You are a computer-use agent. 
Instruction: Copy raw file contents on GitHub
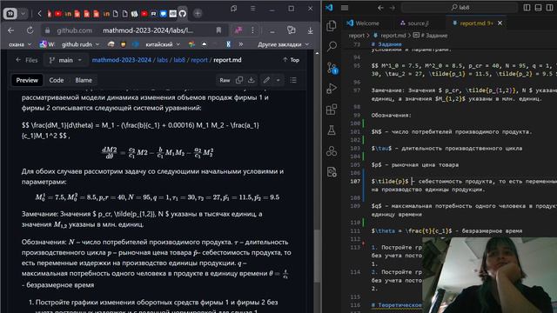239,80
